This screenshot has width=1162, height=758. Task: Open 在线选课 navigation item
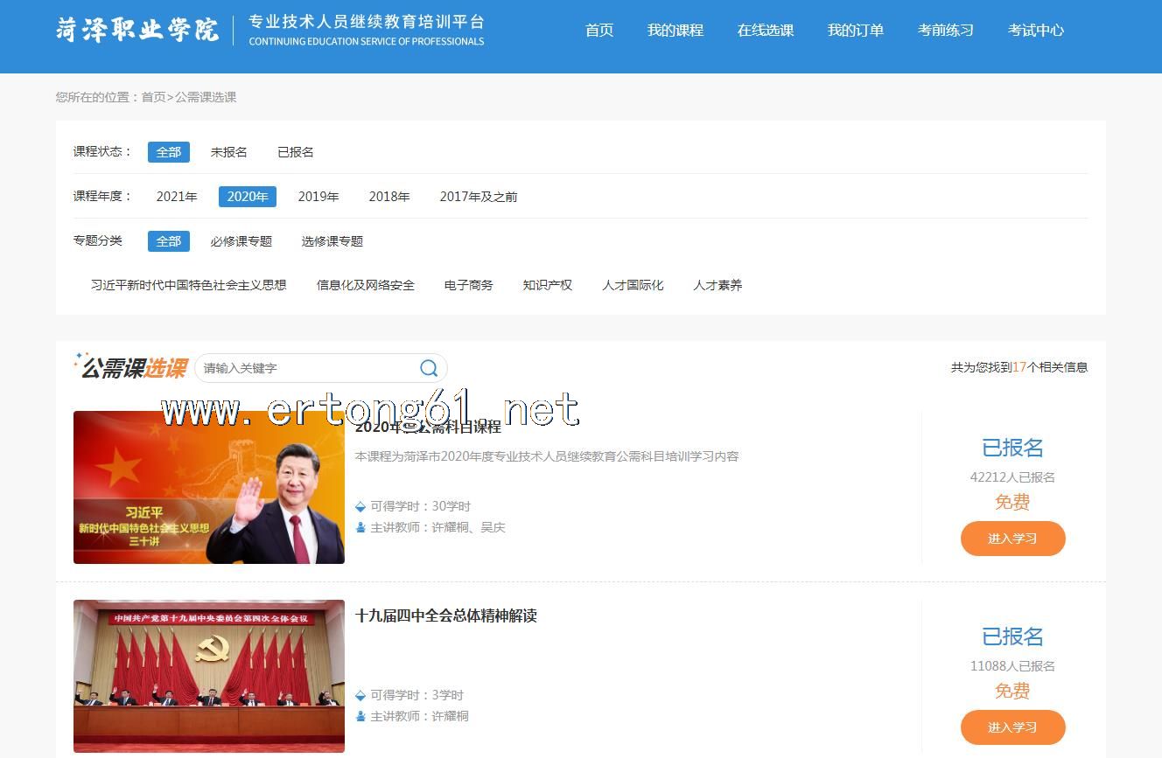[765, 31]
